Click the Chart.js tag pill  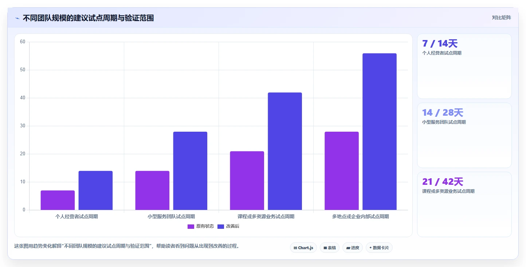pos(304,248)
